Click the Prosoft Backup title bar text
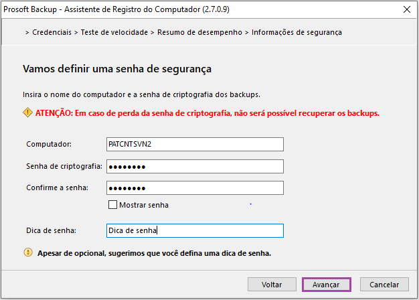 point(116,9)
